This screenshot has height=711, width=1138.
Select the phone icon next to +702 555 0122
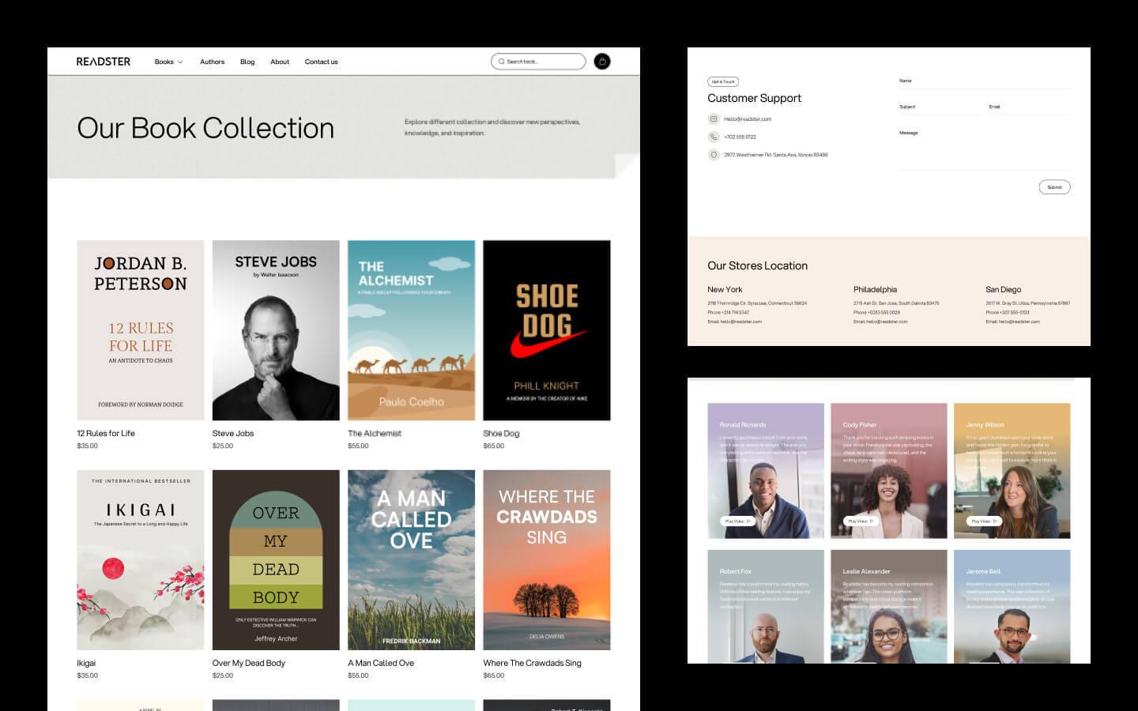click(x=714, y=137)
